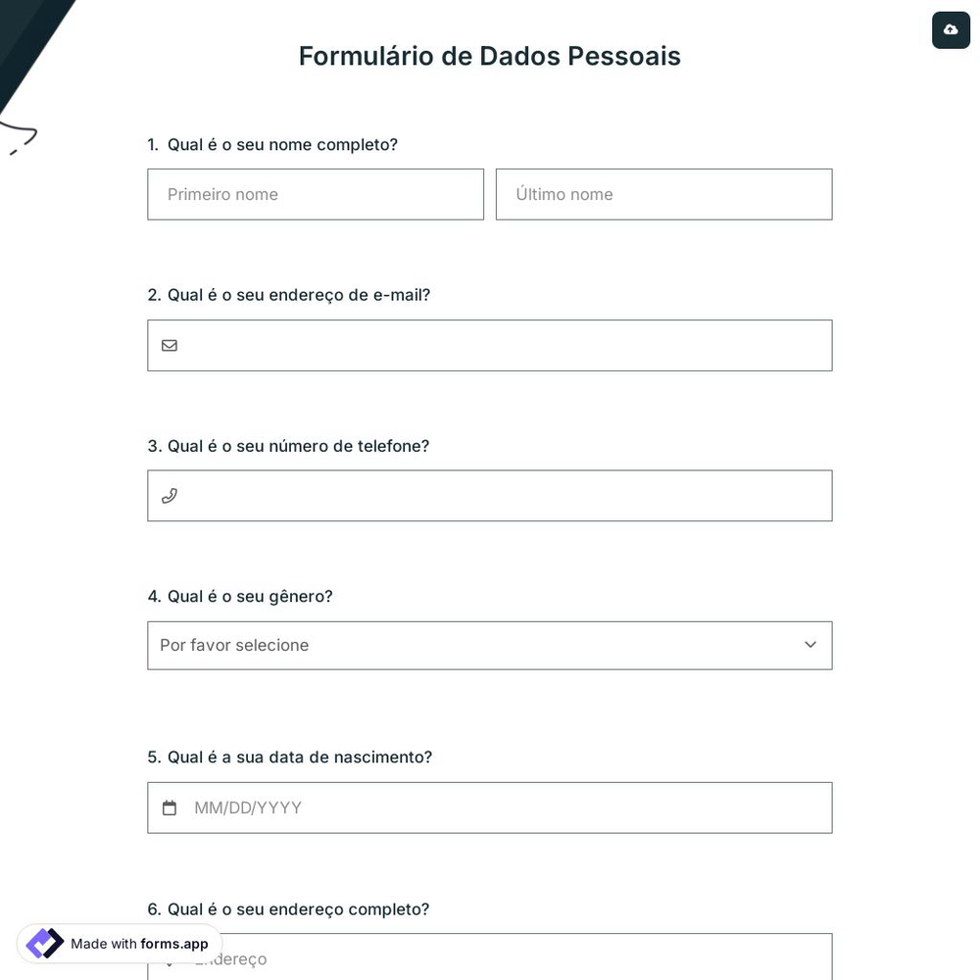The image size is (980, 980).
Task: Click the location pin icon in the address field
Action: (x=170, y=958)
